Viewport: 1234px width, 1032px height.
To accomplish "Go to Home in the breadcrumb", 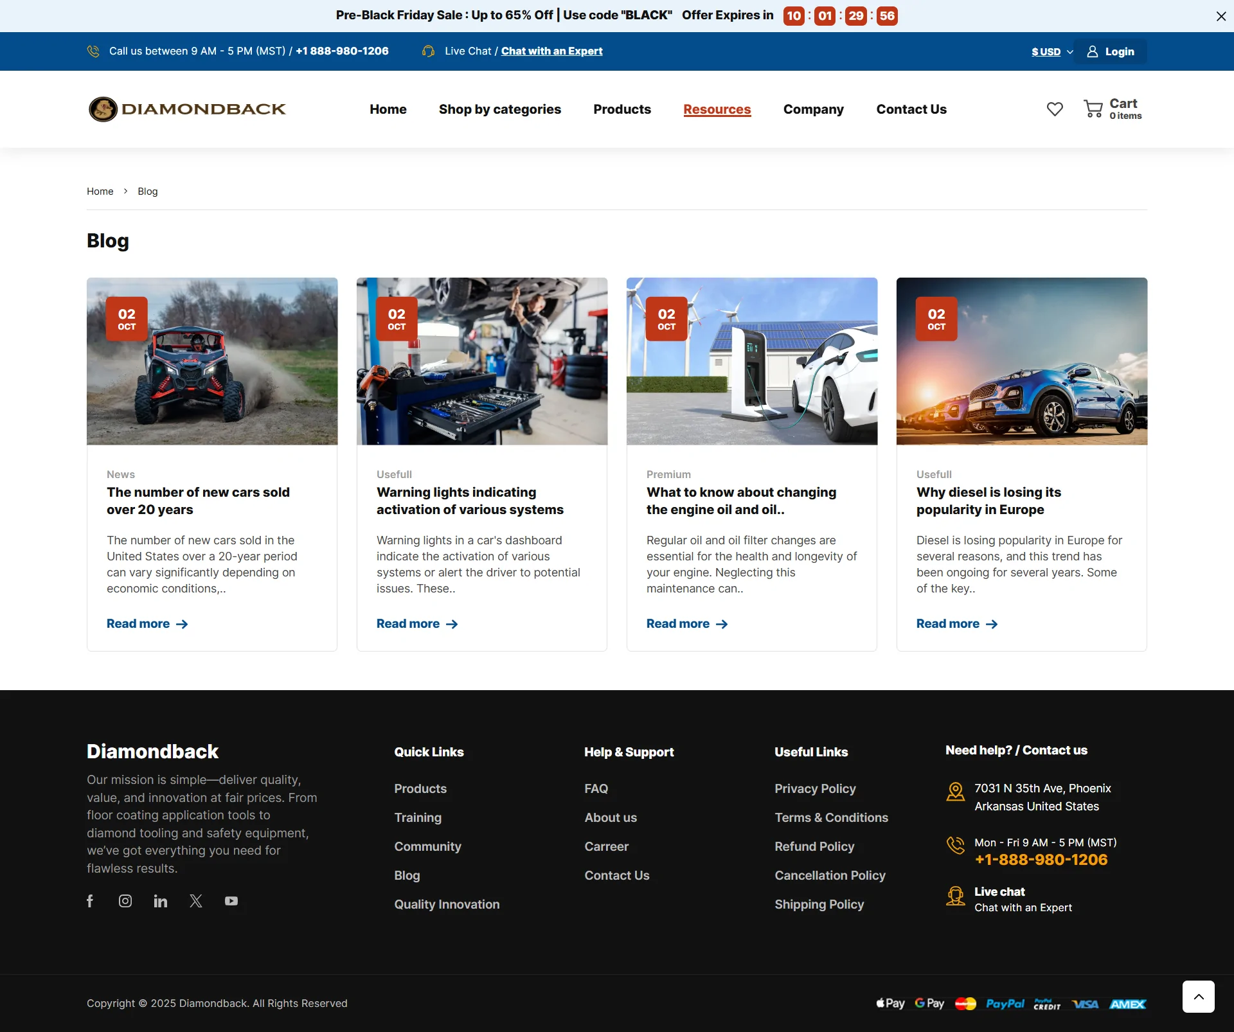I will tap(100, 191).
